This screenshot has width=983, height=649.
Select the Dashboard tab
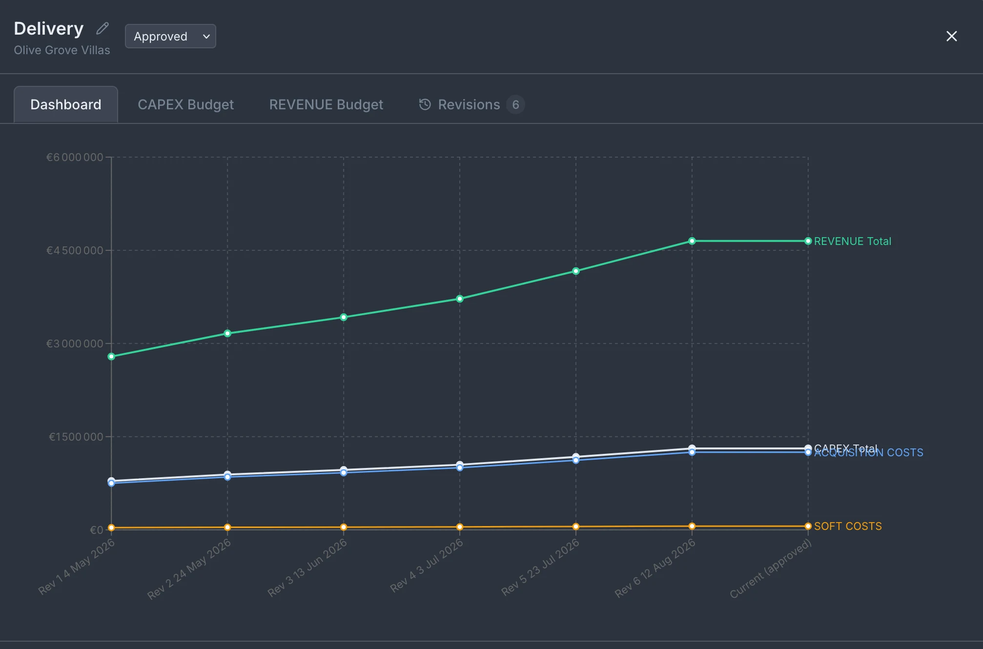(x=66, y=104)
